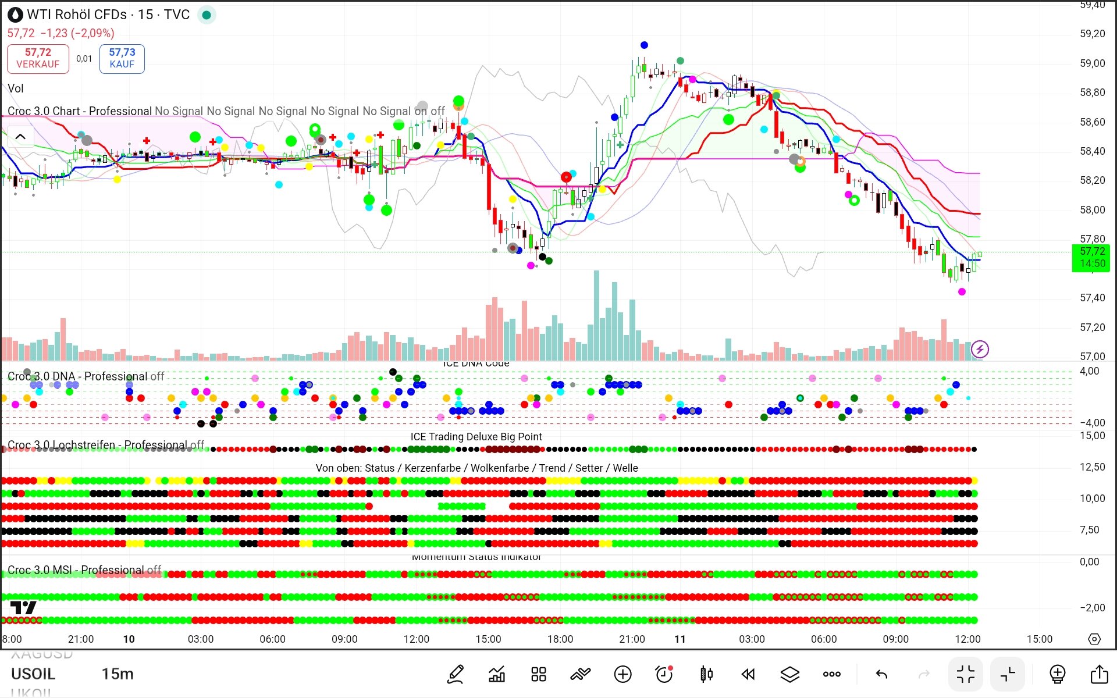Collapse the indicator legend chevron
This screenshot has height=698, width=1117.
[20, 137]
